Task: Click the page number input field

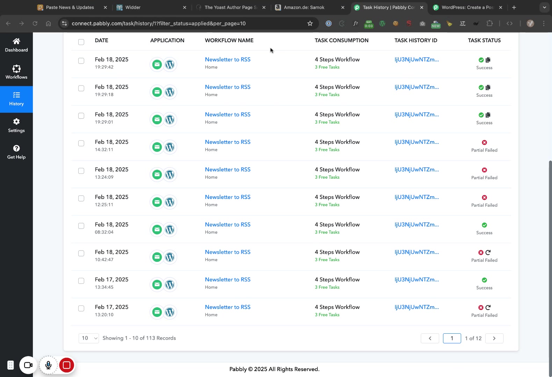Action: [x=452, y=338]
